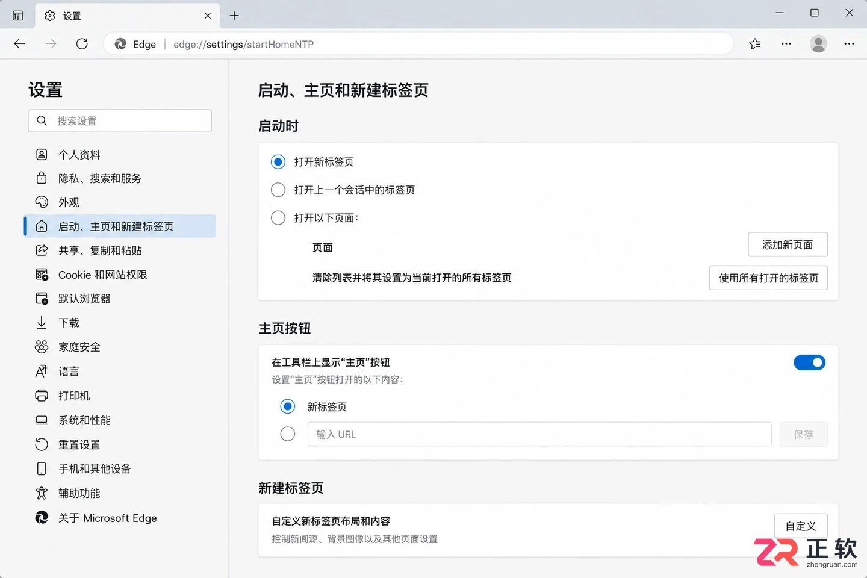Click the 输入 URL text field
This screenshot has height=578, width=867.
click(539, 434)
